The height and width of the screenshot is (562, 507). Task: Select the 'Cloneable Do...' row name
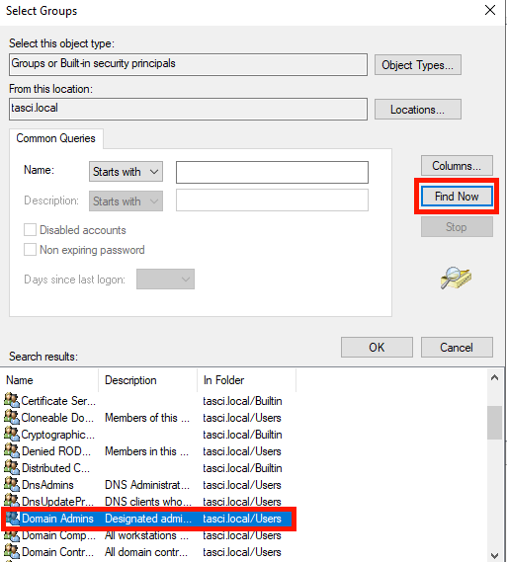[57, 418]
